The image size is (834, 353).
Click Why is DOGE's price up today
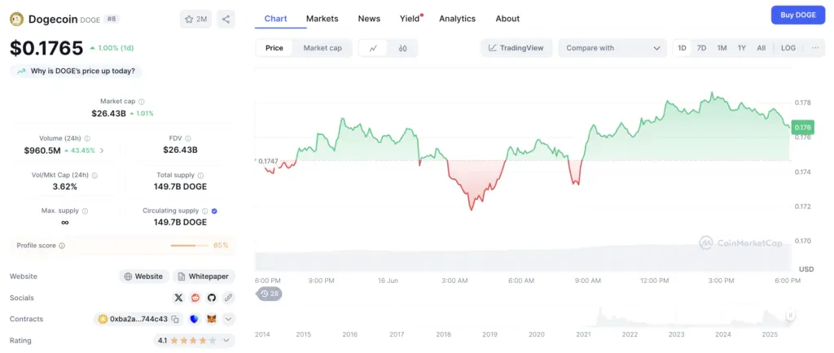77,72
